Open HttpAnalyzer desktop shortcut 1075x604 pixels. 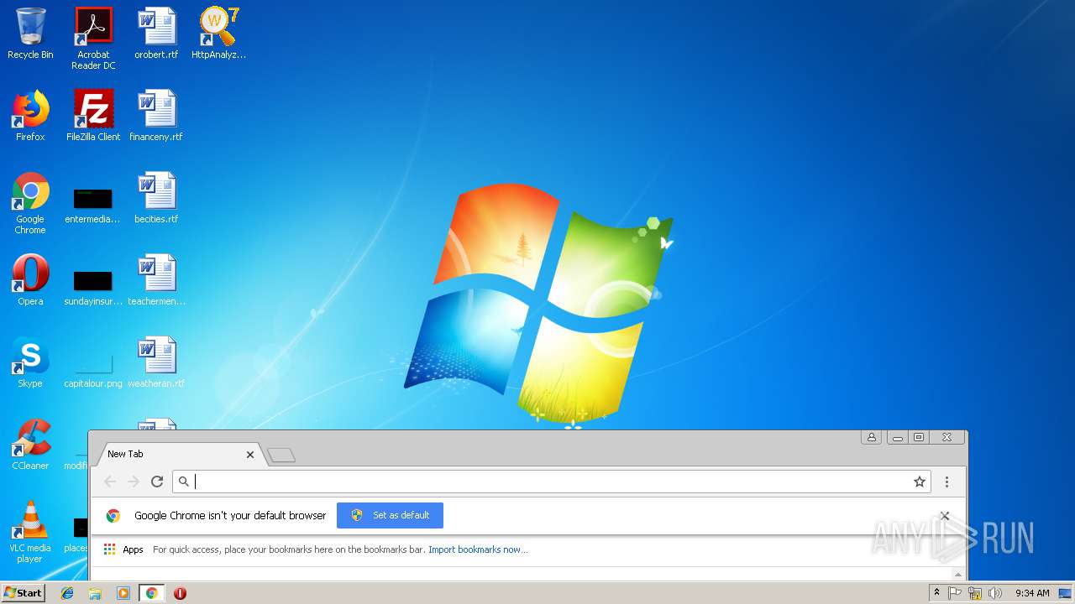coord(218,34)
